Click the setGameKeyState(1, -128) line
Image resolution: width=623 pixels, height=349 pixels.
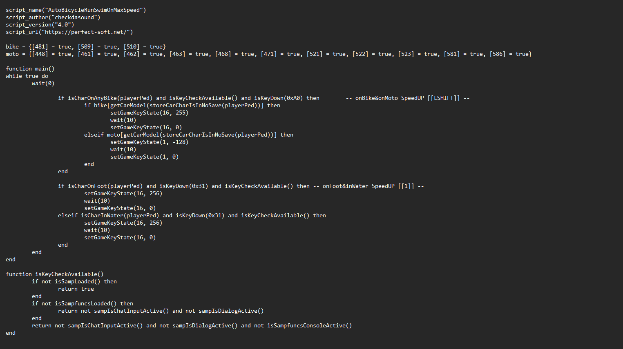point(149,142)
